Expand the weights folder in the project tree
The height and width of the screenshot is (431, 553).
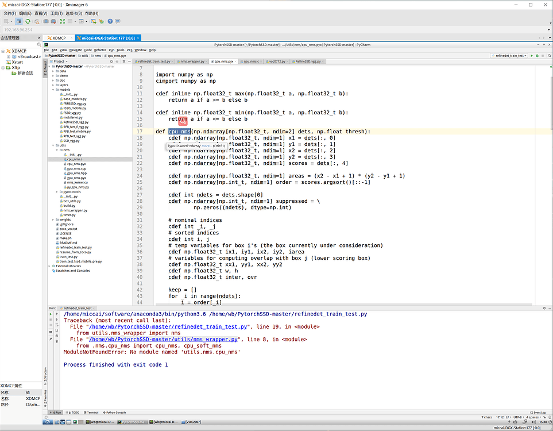[x=52, y=219]
